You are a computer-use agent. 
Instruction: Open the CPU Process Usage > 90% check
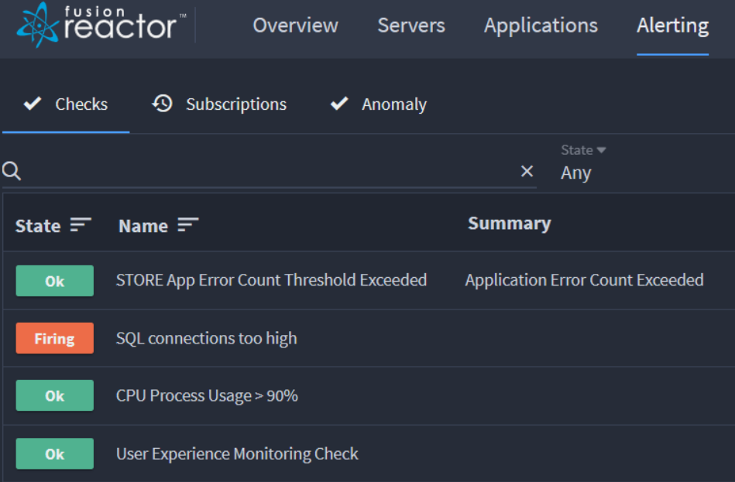tap(207, 395)
